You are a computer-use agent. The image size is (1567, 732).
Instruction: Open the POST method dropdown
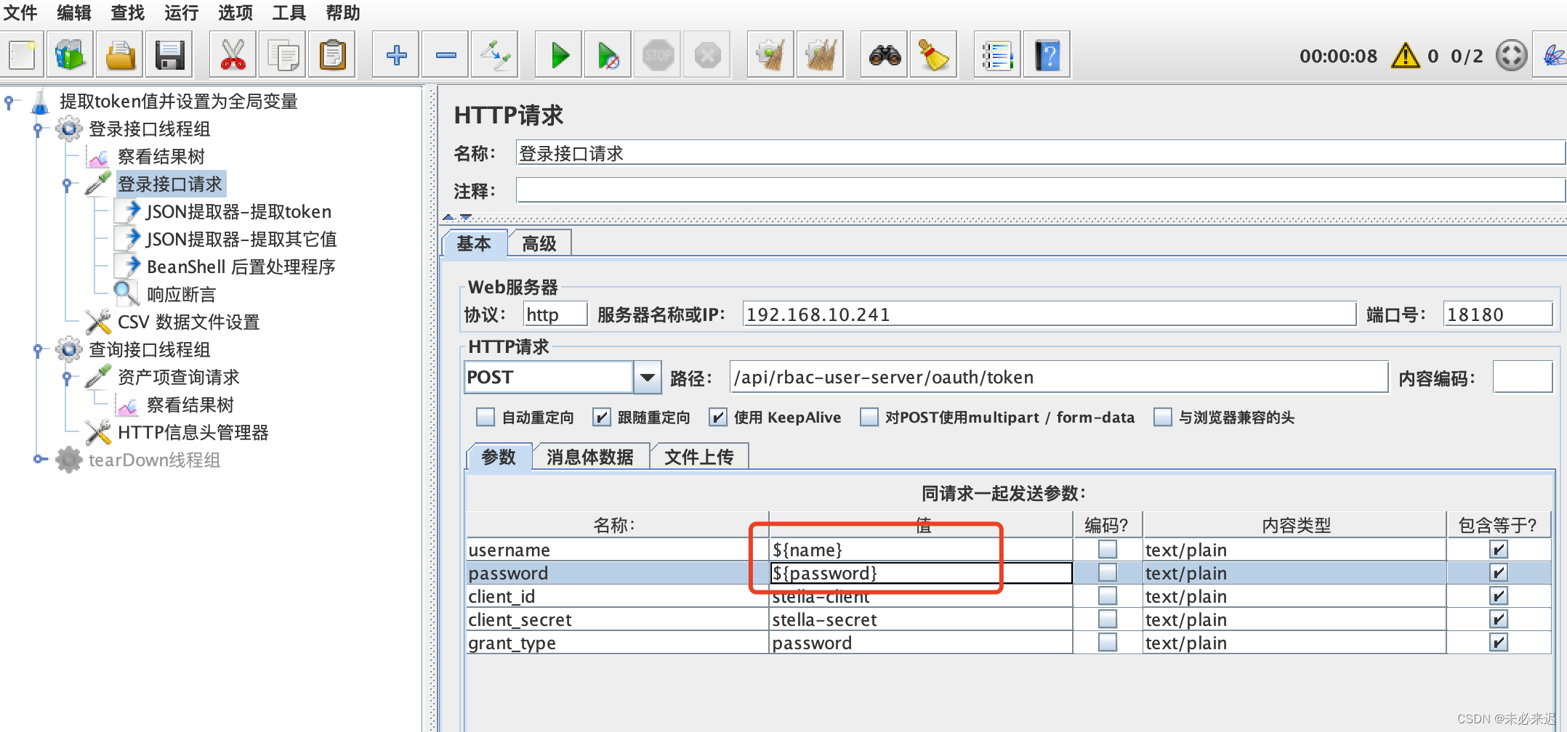coord(646,377)
